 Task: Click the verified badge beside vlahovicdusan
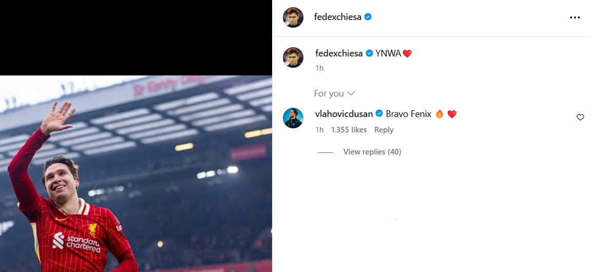click(379, 114)
